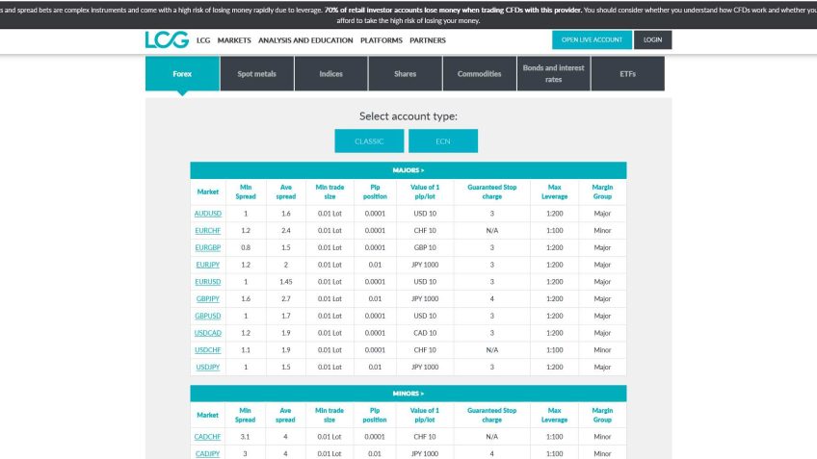Open the Markets menu

point(234,41)
